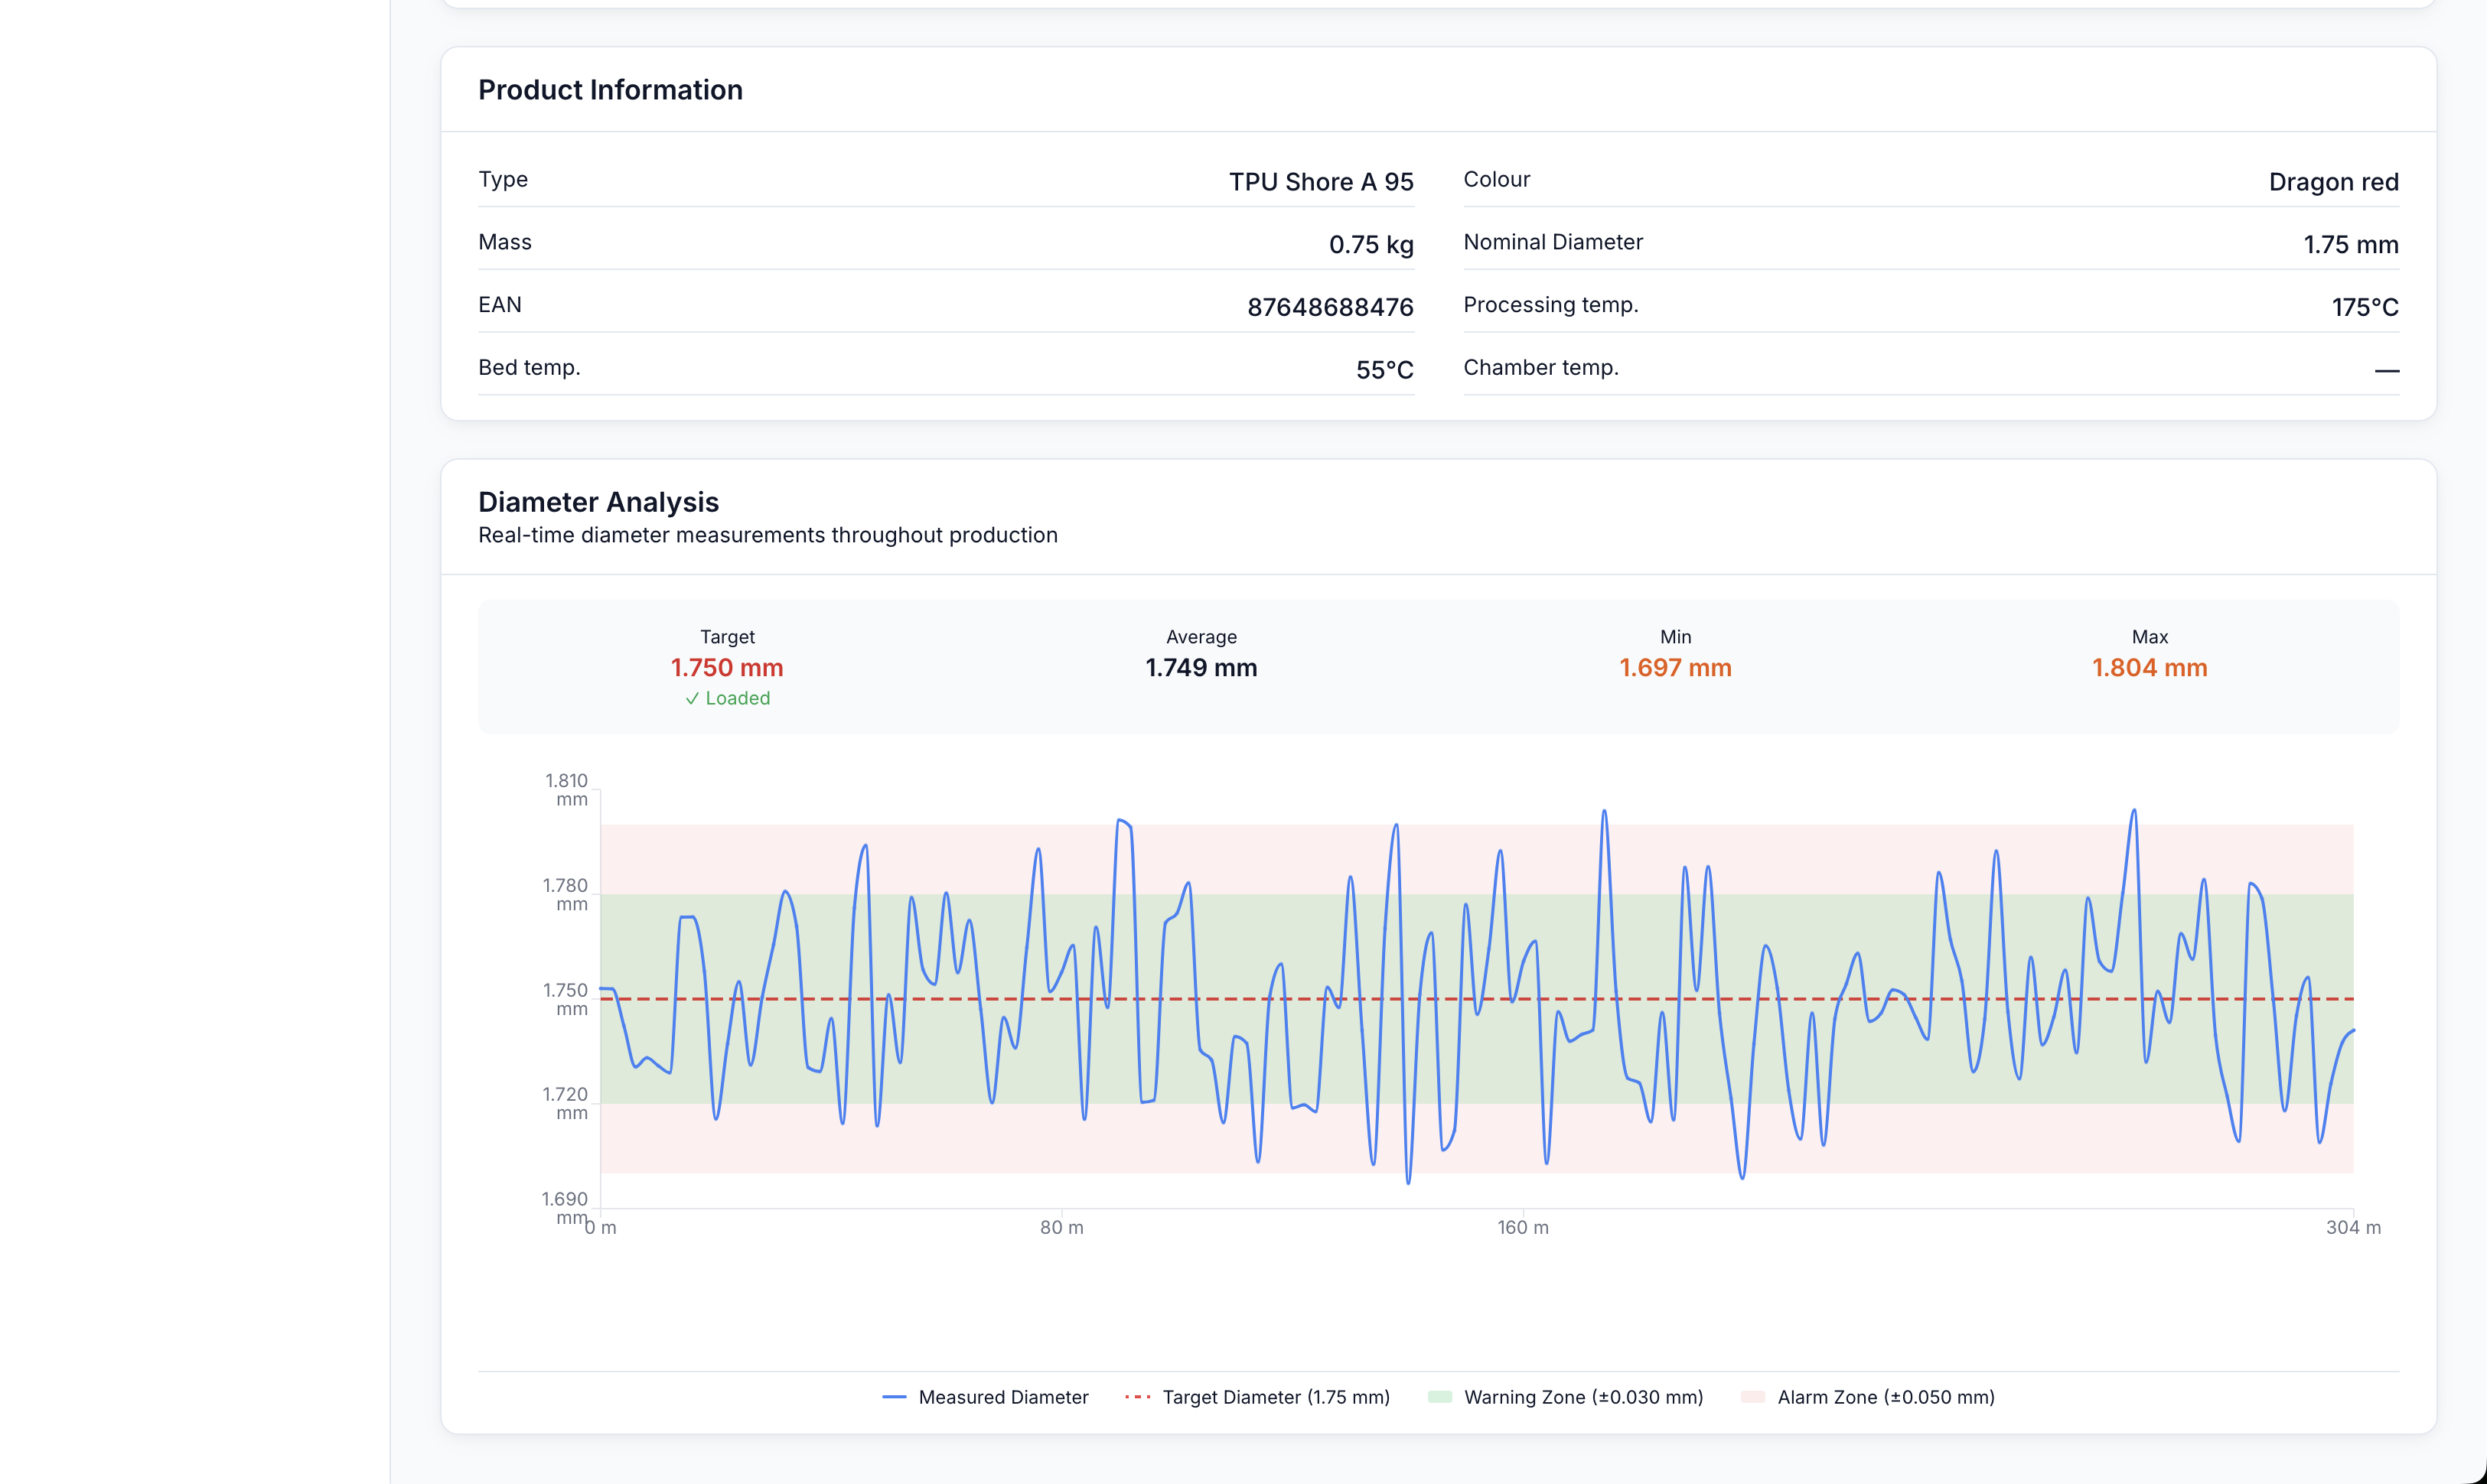This screenshot has width=2487, height=1484.
Task: Click the pink Alarm Zone legend swatch
Action: (1752, 1397)
